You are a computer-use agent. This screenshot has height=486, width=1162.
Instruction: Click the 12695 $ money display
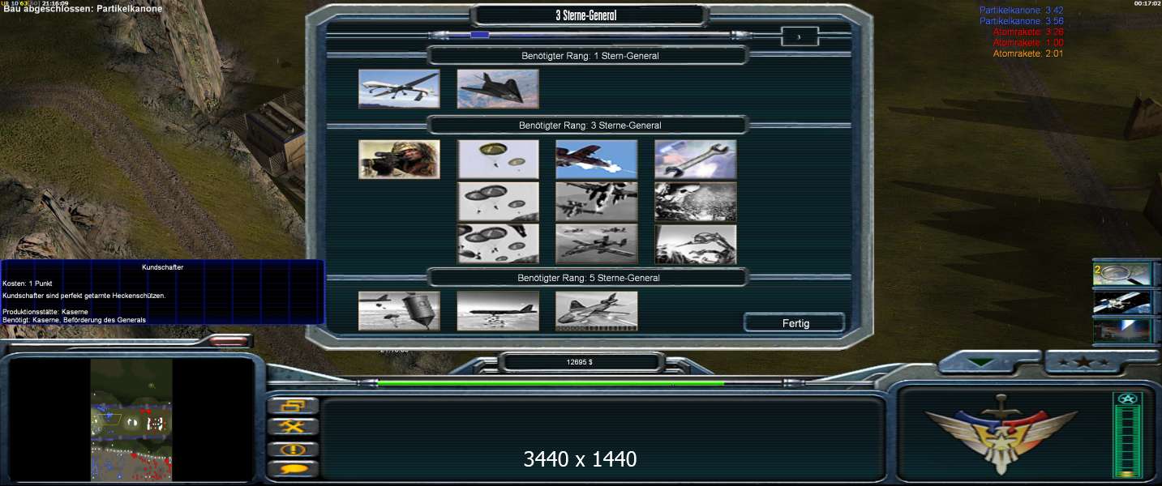pos(580,362)
